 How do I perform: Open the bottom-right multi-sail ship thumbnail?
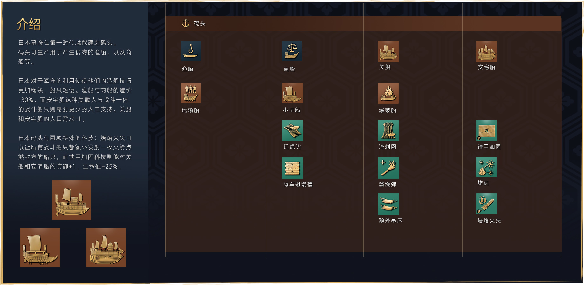coord(106,248)
